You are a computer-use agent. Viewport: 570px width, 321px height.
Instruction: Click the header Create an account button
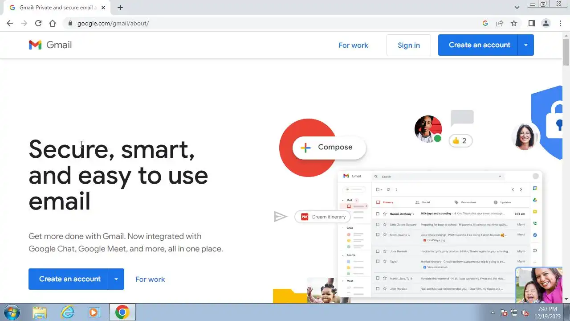tap(478, 45)
